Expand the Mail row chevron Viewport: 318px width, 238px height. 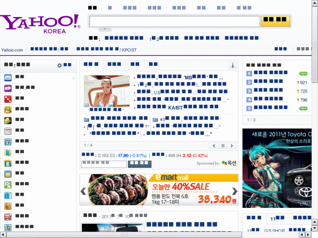pos(73,78)
